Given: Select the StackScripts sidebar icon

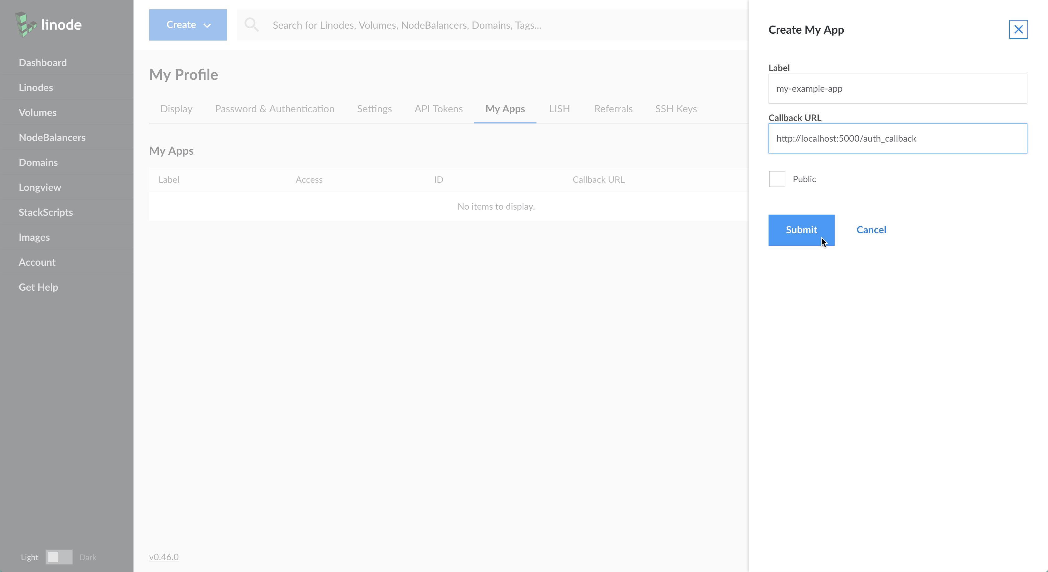Looking at the screenshot, I should click(x=46, y=212).
